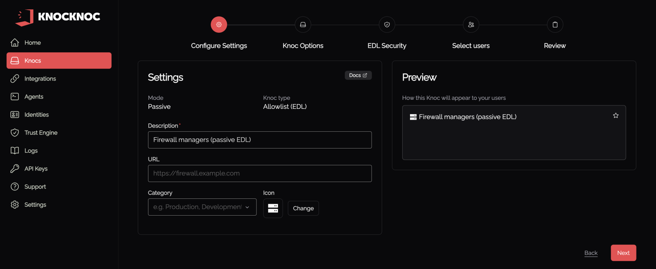This screenshot has height=269, width=656.
Task: Click the Select users step label
Action: (471, 46)
